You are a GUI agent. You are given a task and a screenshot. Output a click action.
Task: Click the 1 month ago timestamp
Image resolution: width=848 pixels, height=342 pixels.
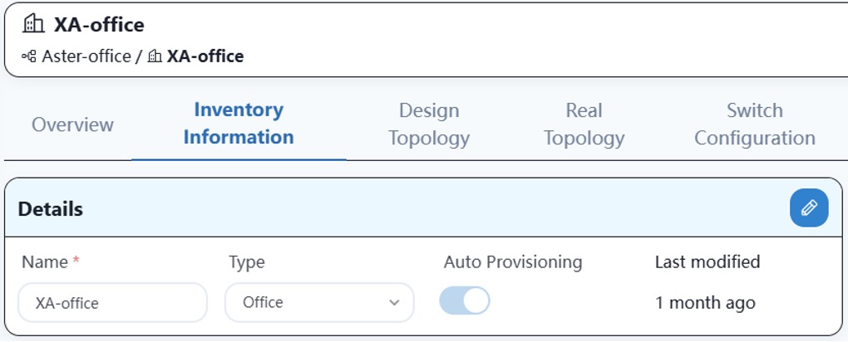click(705, 302)
